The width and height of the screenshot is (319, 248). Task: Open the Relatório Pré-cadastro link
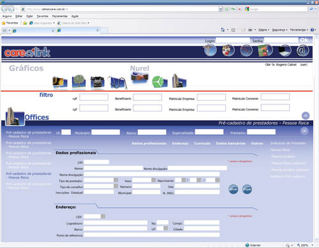[288, 176]
